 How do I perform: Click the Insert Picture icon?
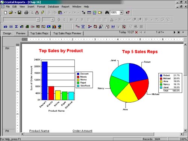[49, 27]
